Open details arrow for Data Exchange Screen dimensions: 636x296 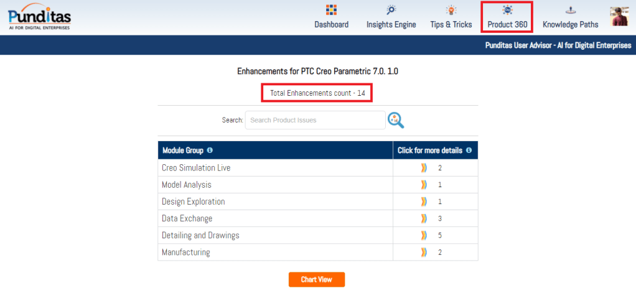pos(424,218)
